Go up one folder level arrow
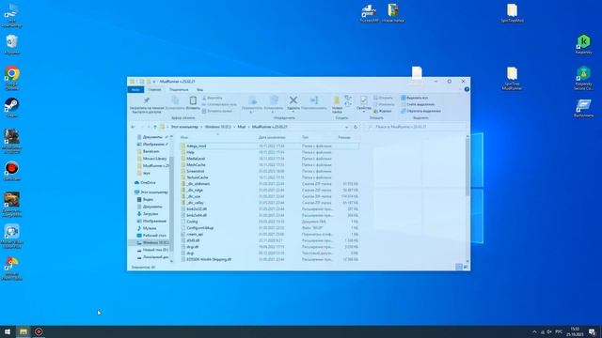Screen dimensions: 602x338 click(x=155, y=127)
